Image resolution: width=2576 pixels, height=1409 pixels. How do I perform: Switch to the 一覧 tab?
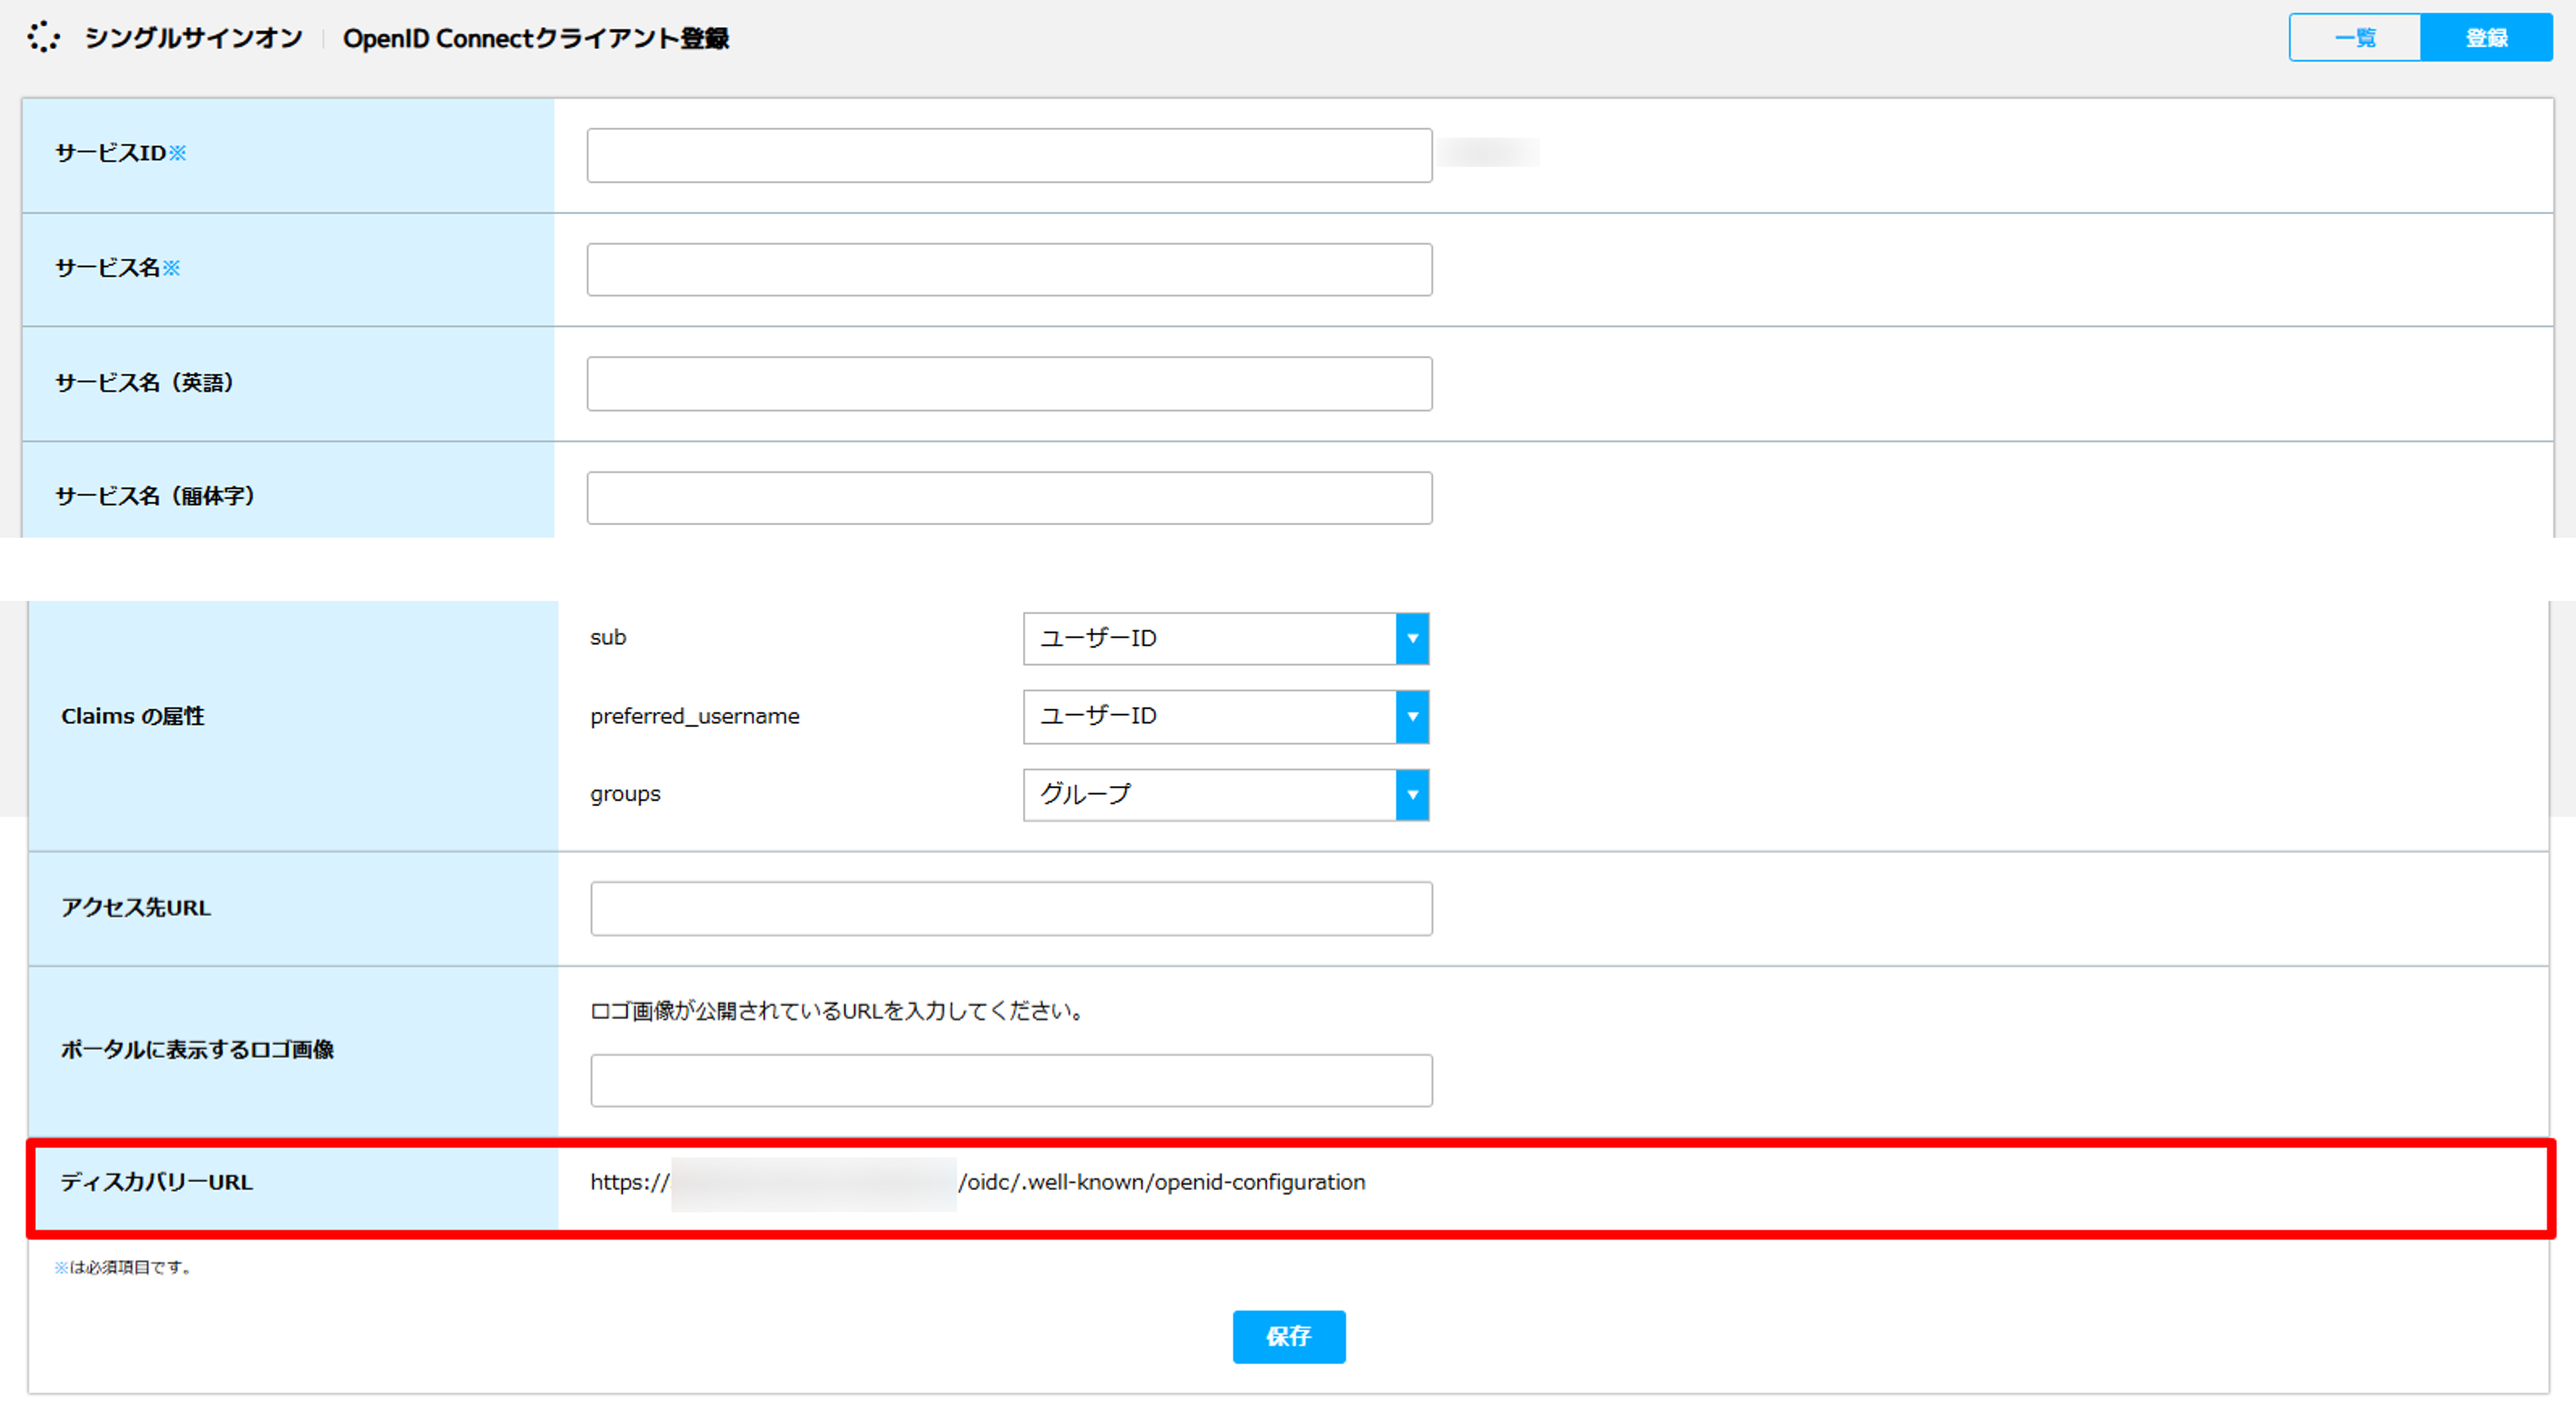point(2355,38)
